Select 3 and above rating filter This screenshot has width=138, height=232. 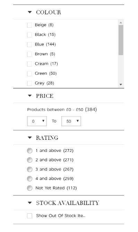pyautogui.click(x=29, y=169)
